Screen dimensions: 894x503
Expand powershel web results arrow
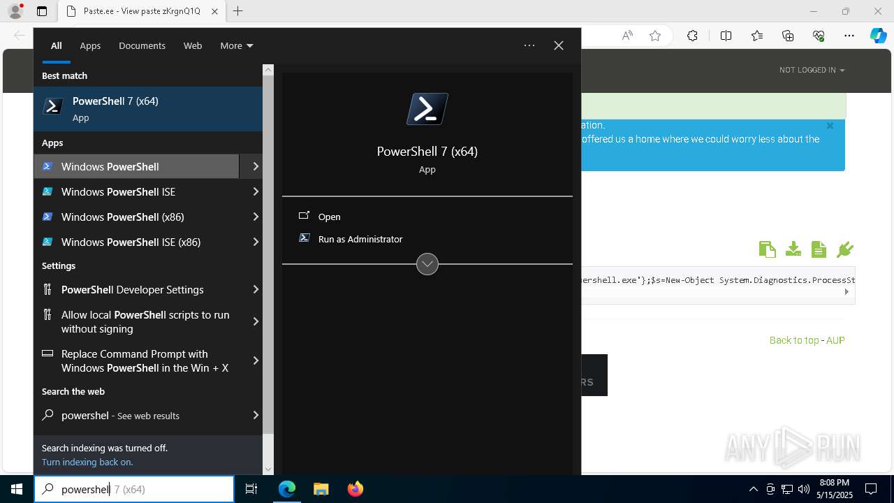pyautogui.click(x=256, y=415)
